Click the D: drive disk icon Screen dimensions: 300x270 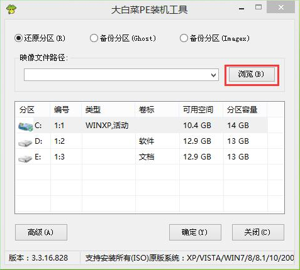[25, 143]
